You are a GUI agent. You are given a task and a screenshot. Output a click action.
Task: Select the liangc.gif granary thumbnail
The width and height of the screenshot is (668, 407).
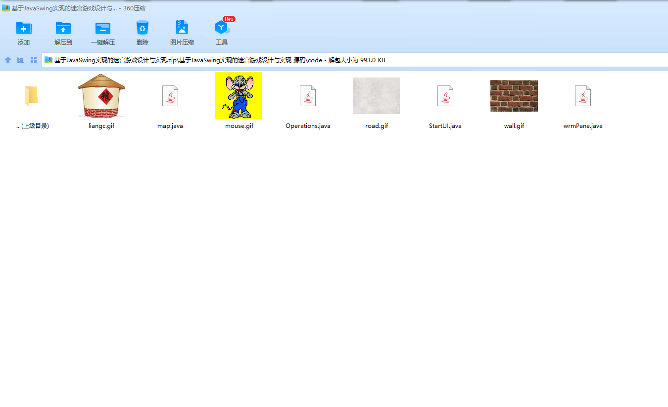[x=101, y=96]
